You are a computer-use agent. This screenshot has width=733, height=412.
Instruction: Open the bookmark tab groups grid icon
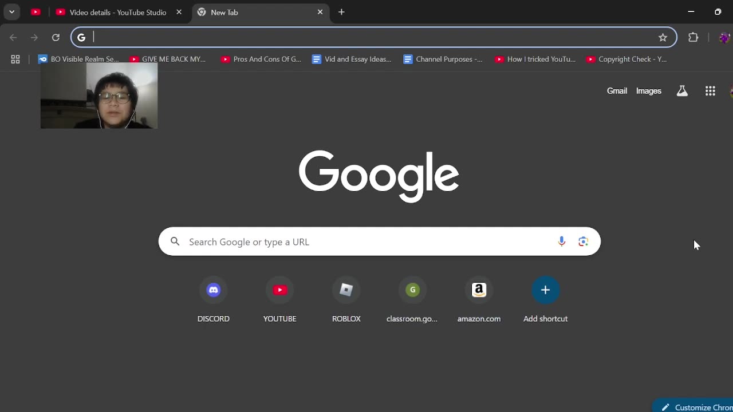tap(15, 59)
